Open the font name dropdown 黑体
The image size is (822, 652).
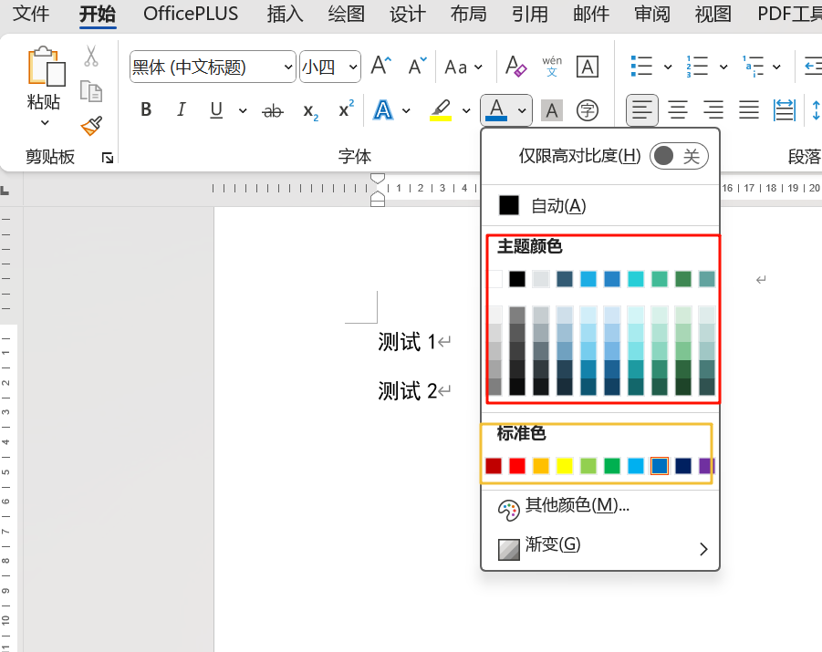click(x=213, y=67)
